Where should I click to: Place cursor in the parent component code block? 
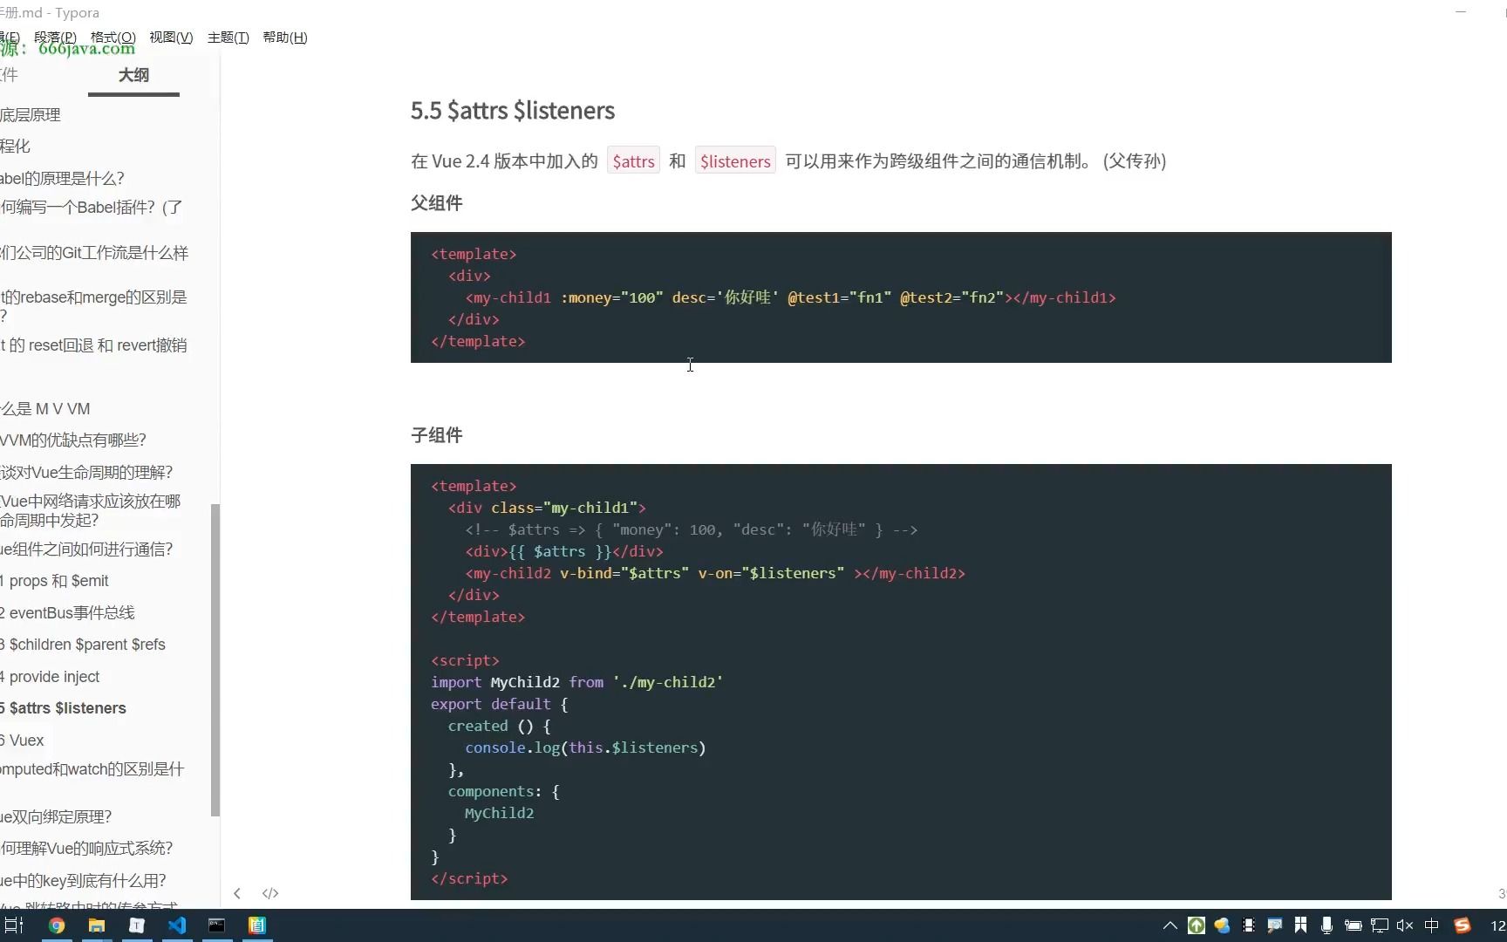901,297
